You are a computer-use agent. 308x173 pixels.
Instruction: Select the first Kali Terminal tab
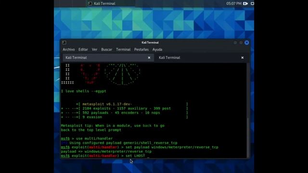[108, 58]
